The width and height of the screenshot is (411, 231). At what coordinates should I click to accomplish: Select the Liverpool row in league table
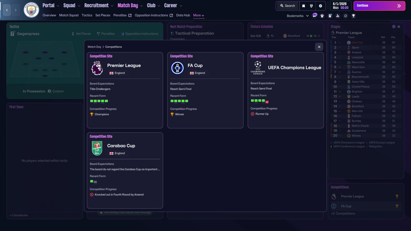[x=366, y=57]
